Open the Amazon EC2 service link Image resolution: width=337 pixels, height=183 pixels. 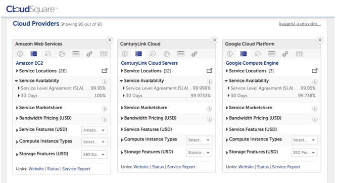pos(29,63)
